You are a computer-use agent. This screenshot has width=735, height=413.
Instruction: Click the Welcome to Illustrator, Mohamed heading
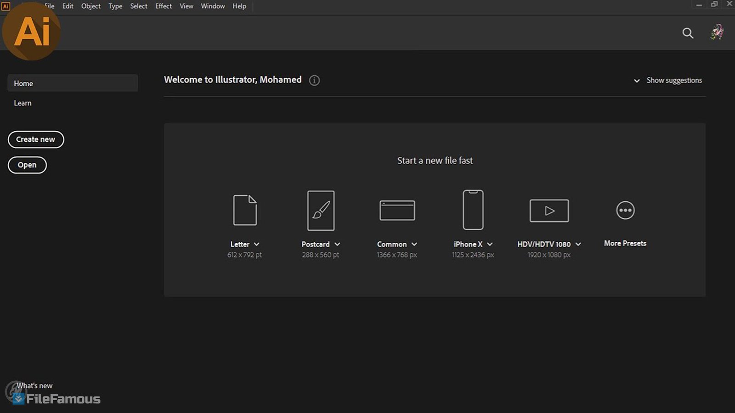233,79
